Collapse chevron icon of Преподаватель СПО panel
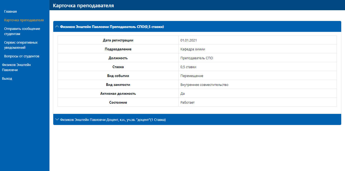Screen dimensions: 345x171 [57, 27]
